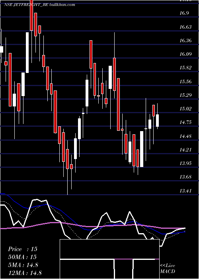Select the 15.56 price axis label
Viewport: 199px width, 279px height.
click(x=185, y=82)
